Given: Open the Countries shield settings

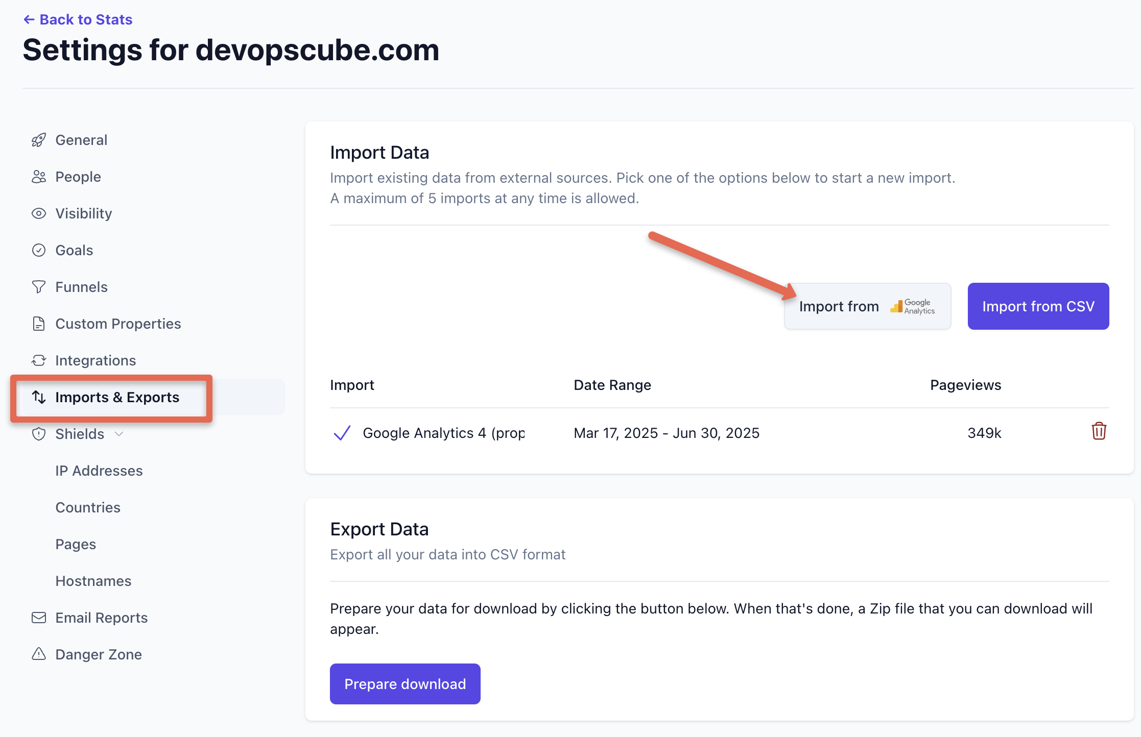Looking at the screenshot, I should tap(87, 507).
